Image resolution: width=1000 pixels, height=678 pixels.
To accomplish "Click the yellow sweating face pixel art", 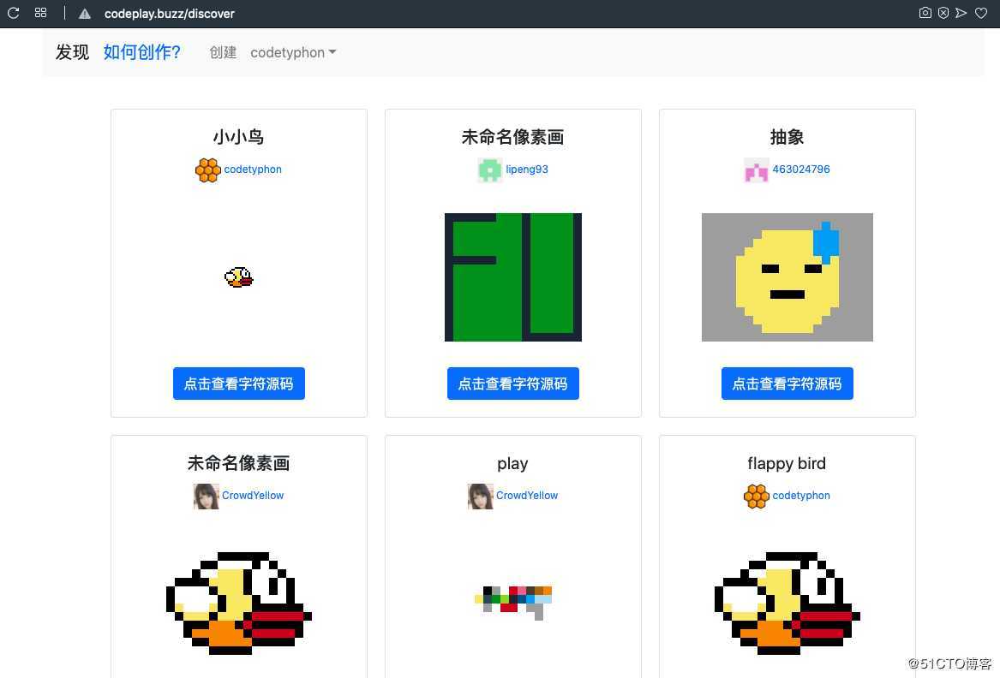I will coord(787,277).
